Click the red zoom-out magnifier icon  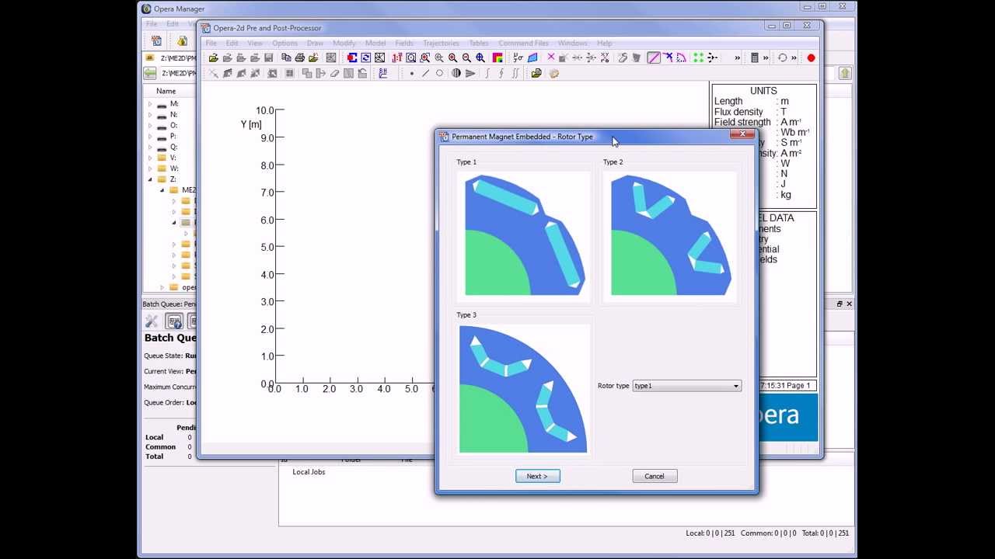tap(467, 57)
